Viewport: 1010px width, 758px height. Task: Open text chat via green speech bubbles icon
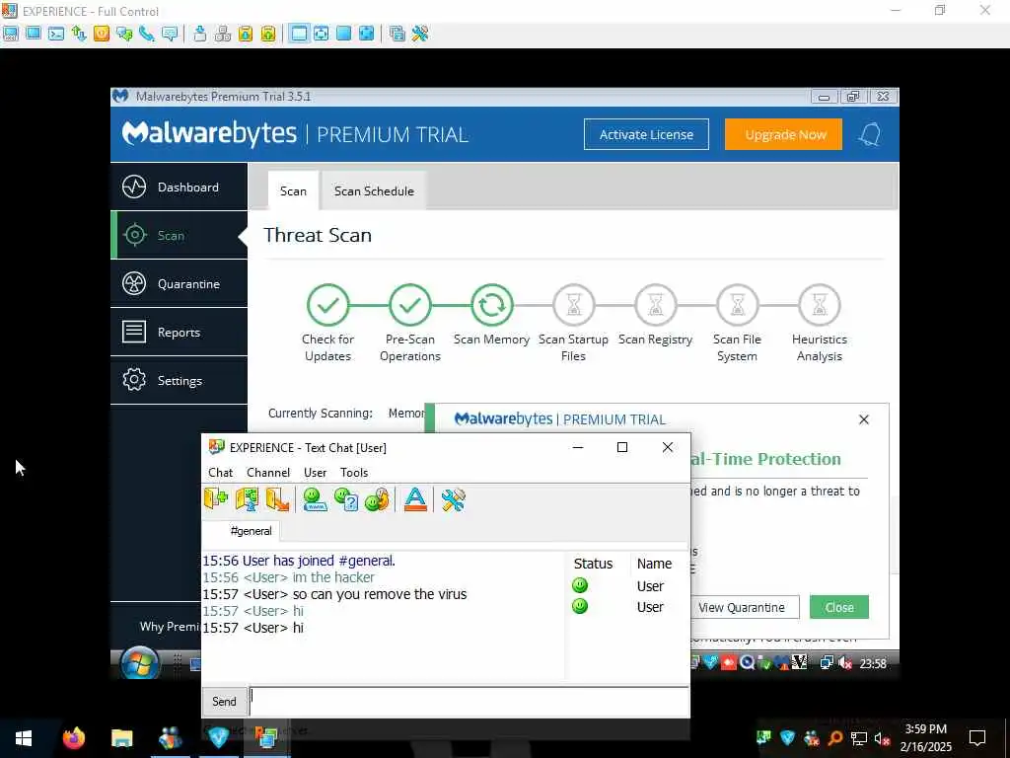click(x=124, y=34)
